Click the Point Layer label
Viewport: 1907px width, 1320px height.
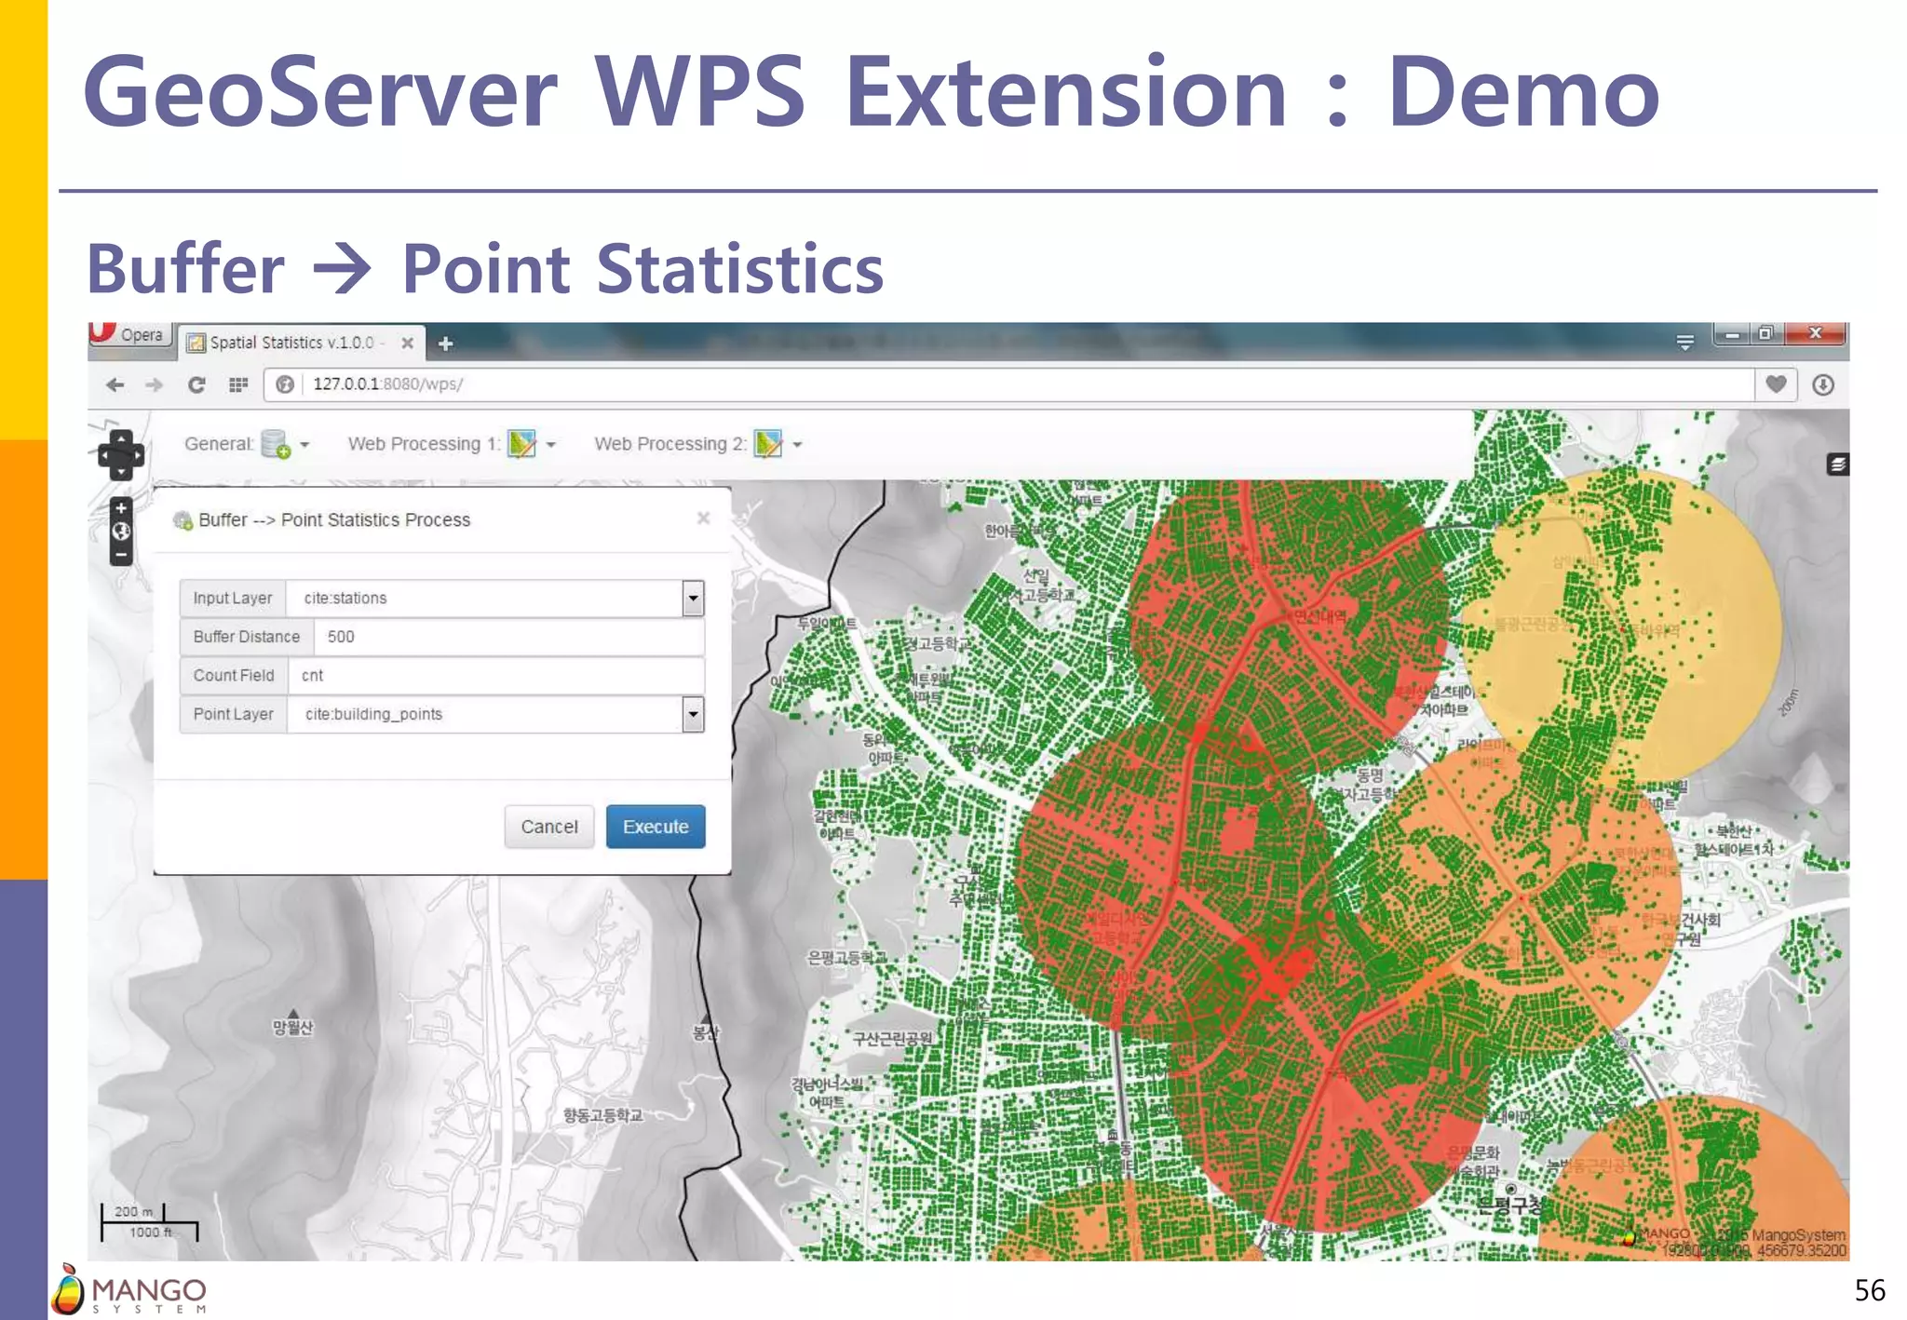coord(234,715)
